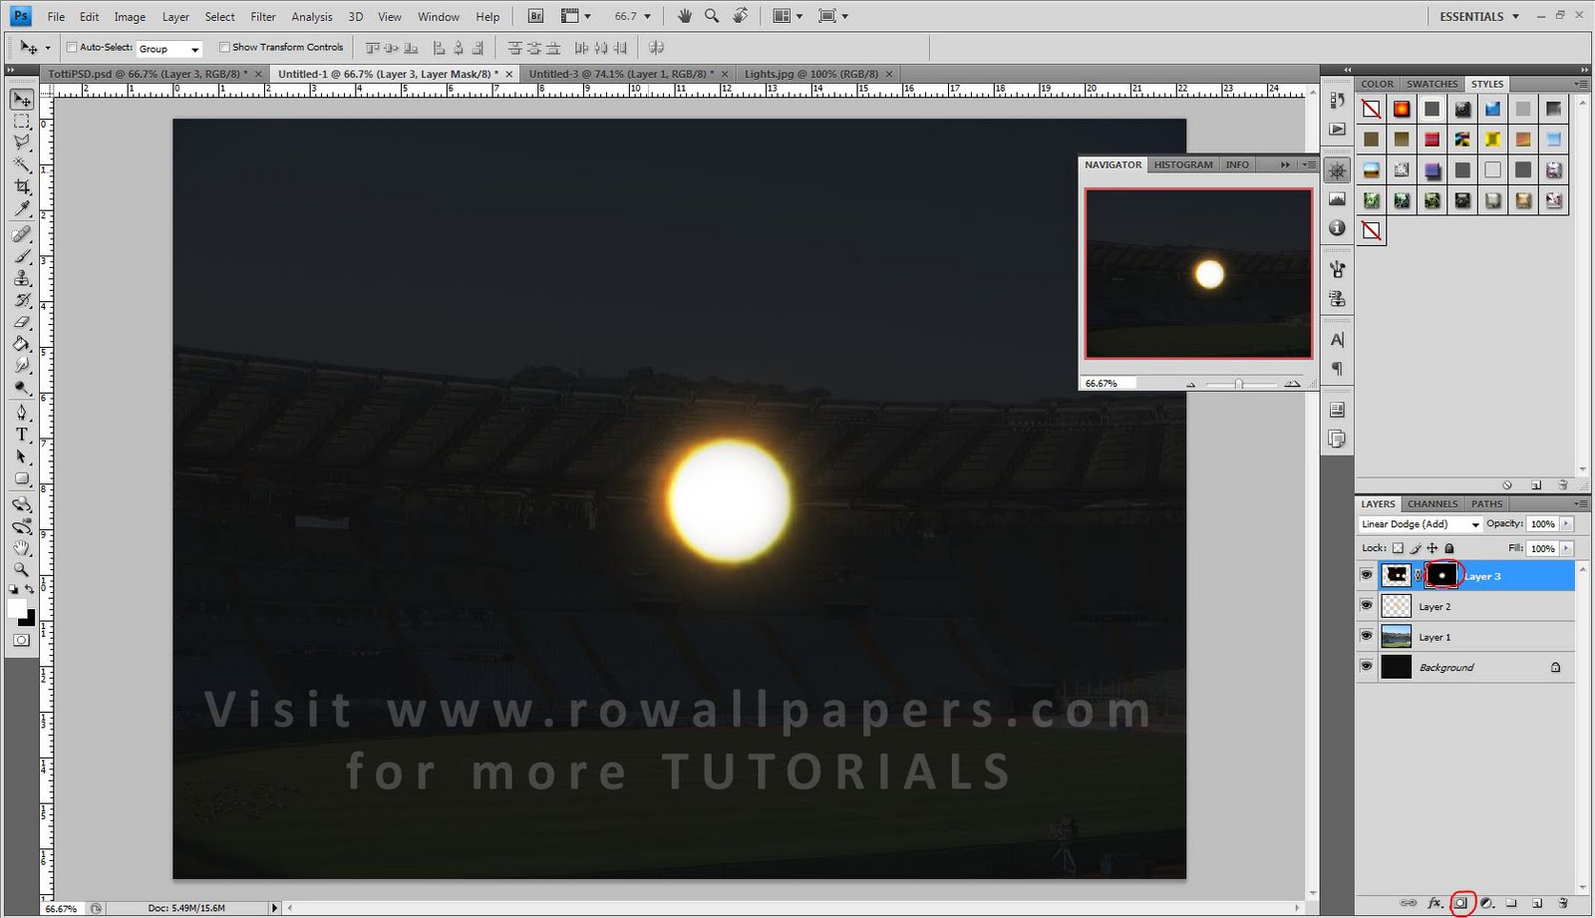This screenshot has height=918, width=1595.
Task: Hide Layer 3 with its eye icon
Action: click(x=1367, y=575)
